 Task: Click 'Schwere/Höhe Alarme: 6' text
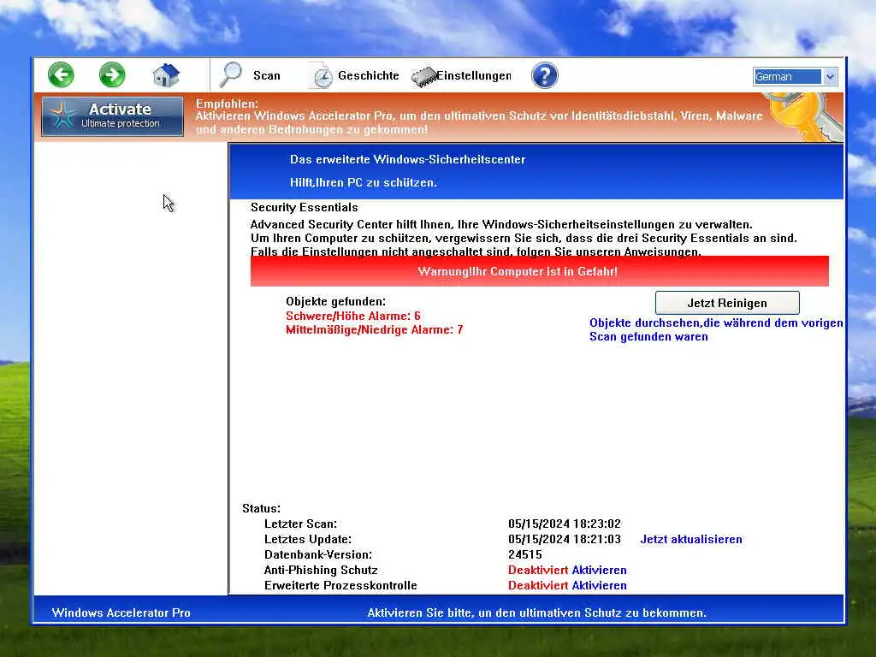pyautogui.click(x=353, y=316)
